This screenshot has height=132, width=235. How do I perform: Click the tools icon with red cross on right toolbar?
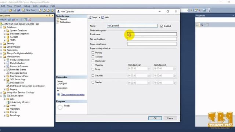tap(200, 10)
